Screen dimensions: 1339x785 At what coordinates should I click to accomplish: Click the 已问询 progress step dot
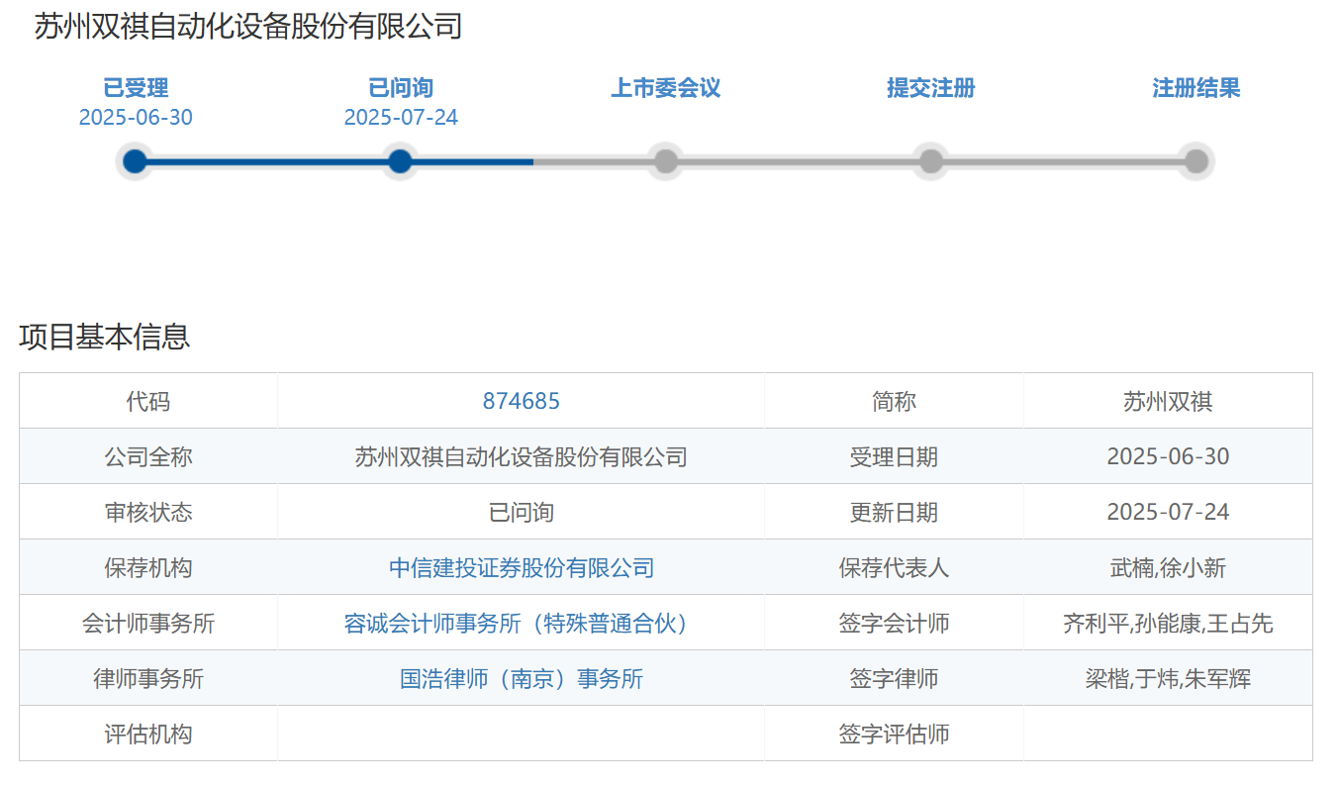400,161
